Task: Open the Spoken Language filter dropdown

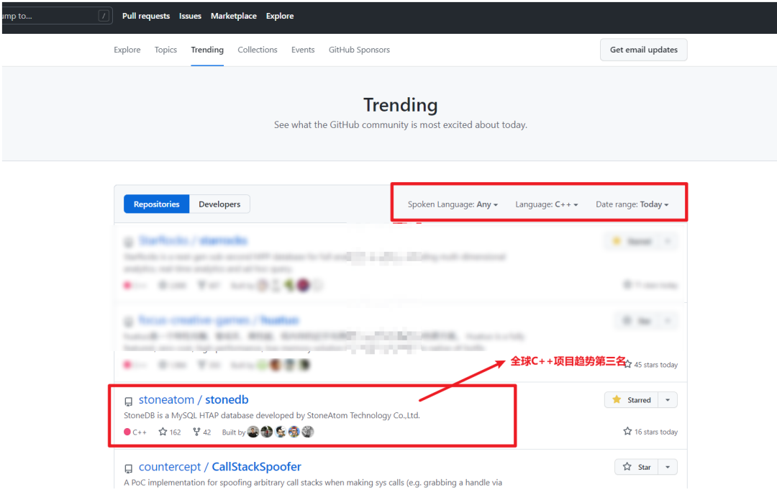Action: click(x=453, y=204)
